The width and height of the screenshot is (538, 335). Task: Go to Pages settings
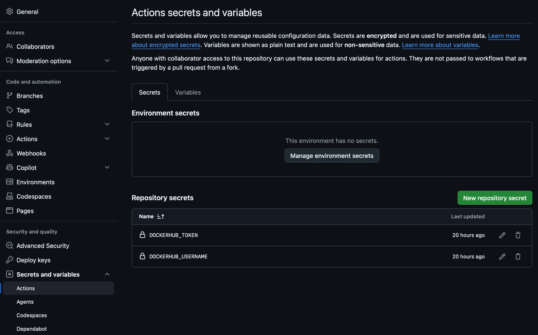(25, 211)
